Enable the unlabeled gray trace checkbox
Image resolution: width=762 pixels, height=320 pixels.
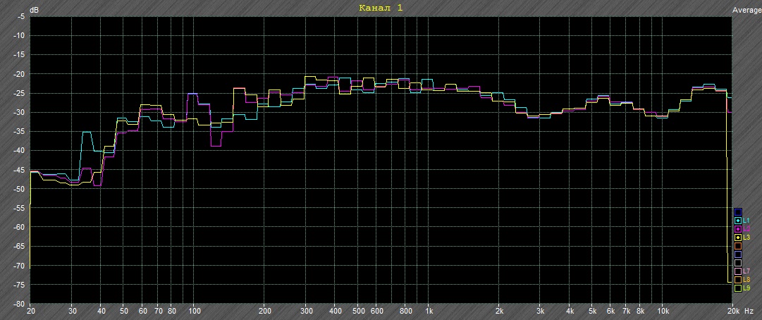tap(738, 263)
